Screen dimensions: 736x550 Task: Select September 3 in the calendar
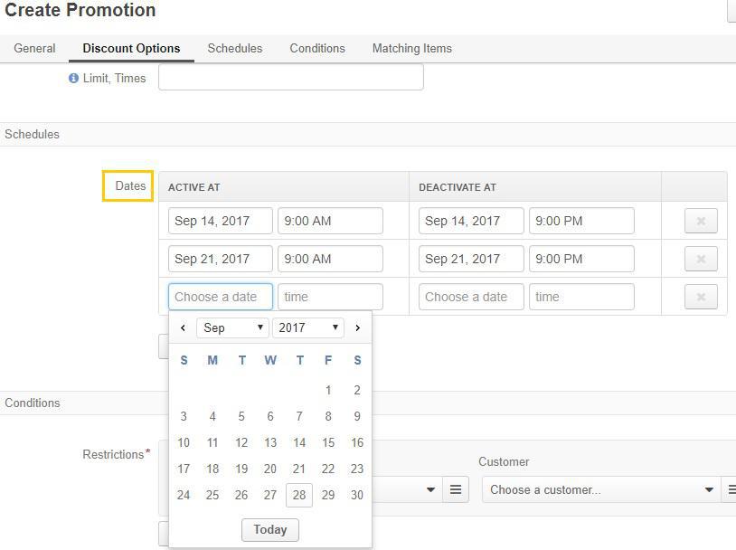click(x=184, y=416)
